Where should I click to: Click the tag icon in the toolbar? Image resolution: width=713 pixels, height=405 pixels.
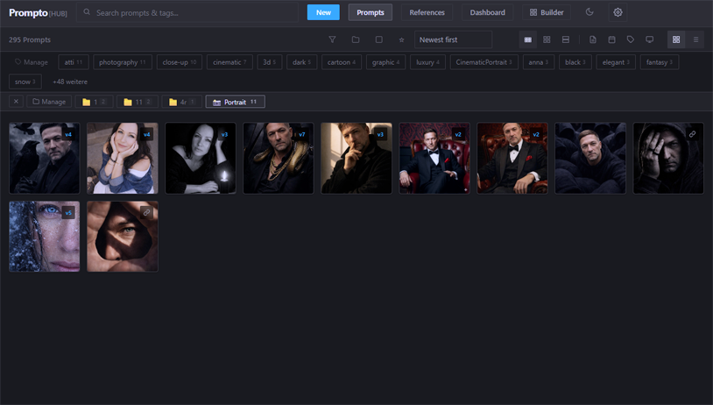point(631,39)
